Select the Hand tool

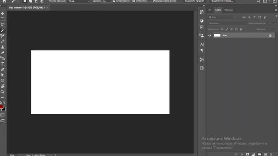pos(3,86)
